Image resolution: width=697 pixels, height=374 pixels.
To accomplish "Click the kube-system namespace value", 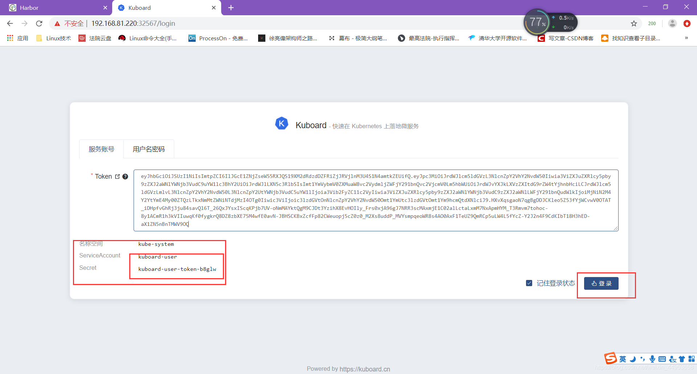I will tap(156, 244).
